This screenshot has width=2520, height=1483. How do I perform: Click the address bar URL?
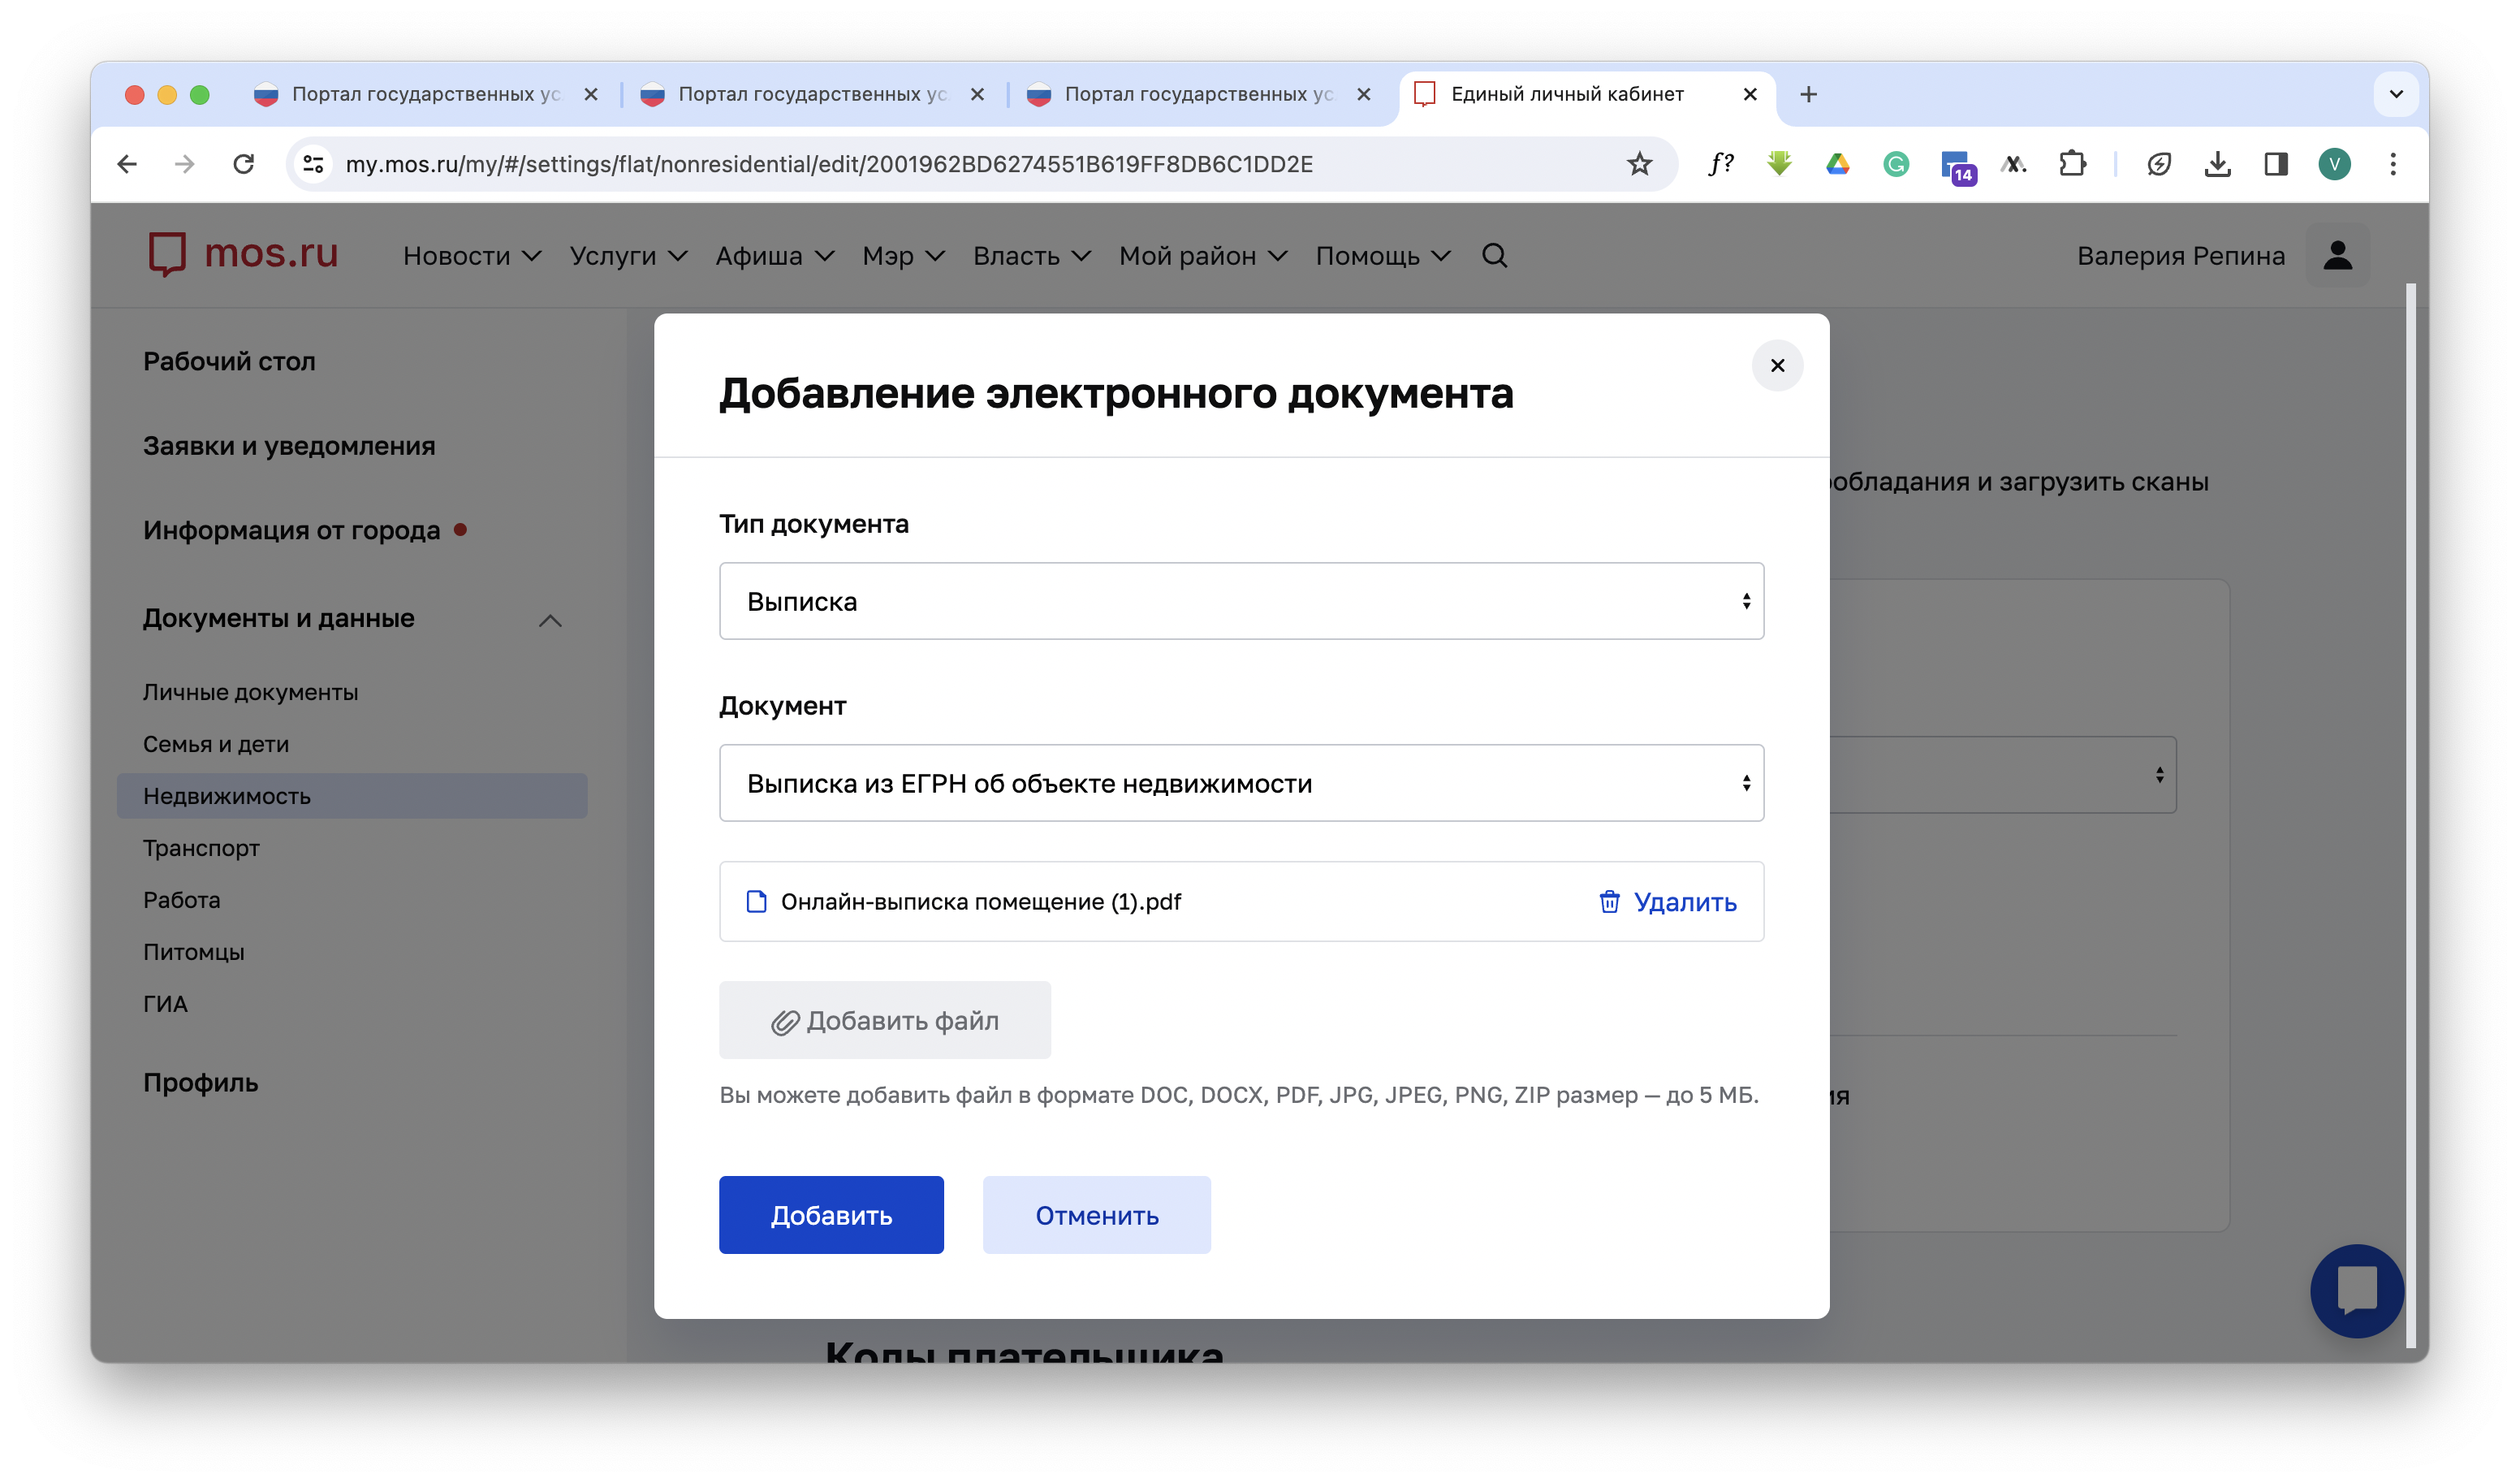point(828,164)
